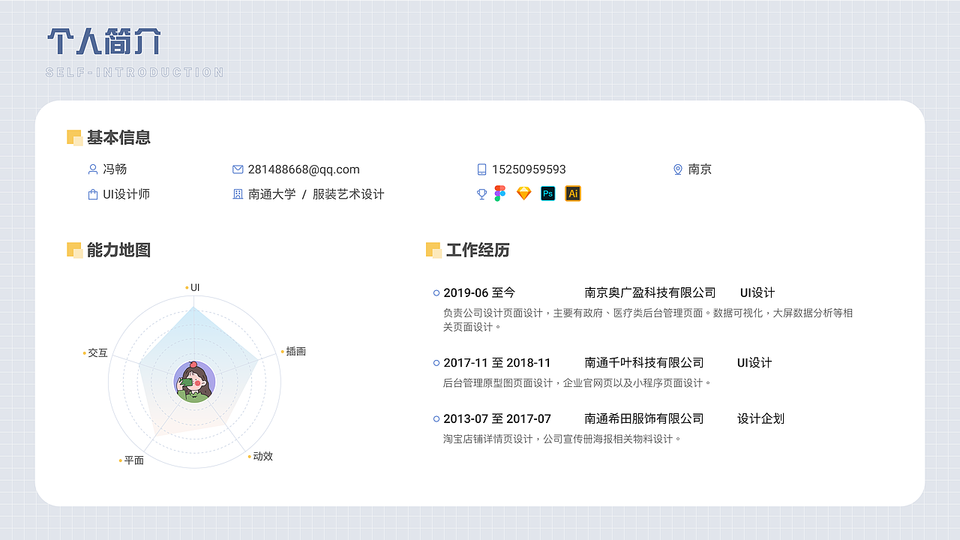
Task: Select the Figma icon
Action: [x=500, y=193]
